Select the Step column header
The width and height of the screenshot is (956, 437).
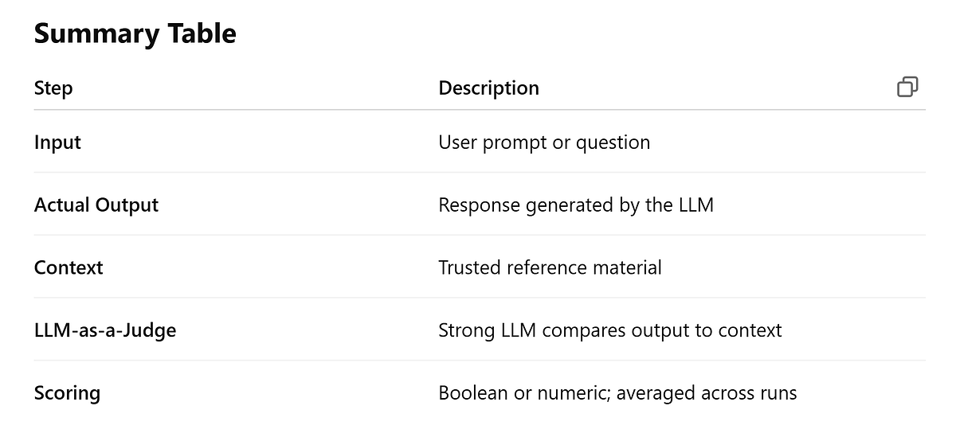(53, 88)
